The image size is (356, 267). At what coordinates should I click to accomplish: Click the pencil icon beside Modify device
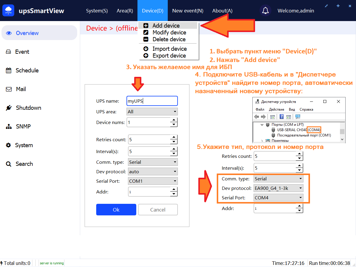click(146, 32)
